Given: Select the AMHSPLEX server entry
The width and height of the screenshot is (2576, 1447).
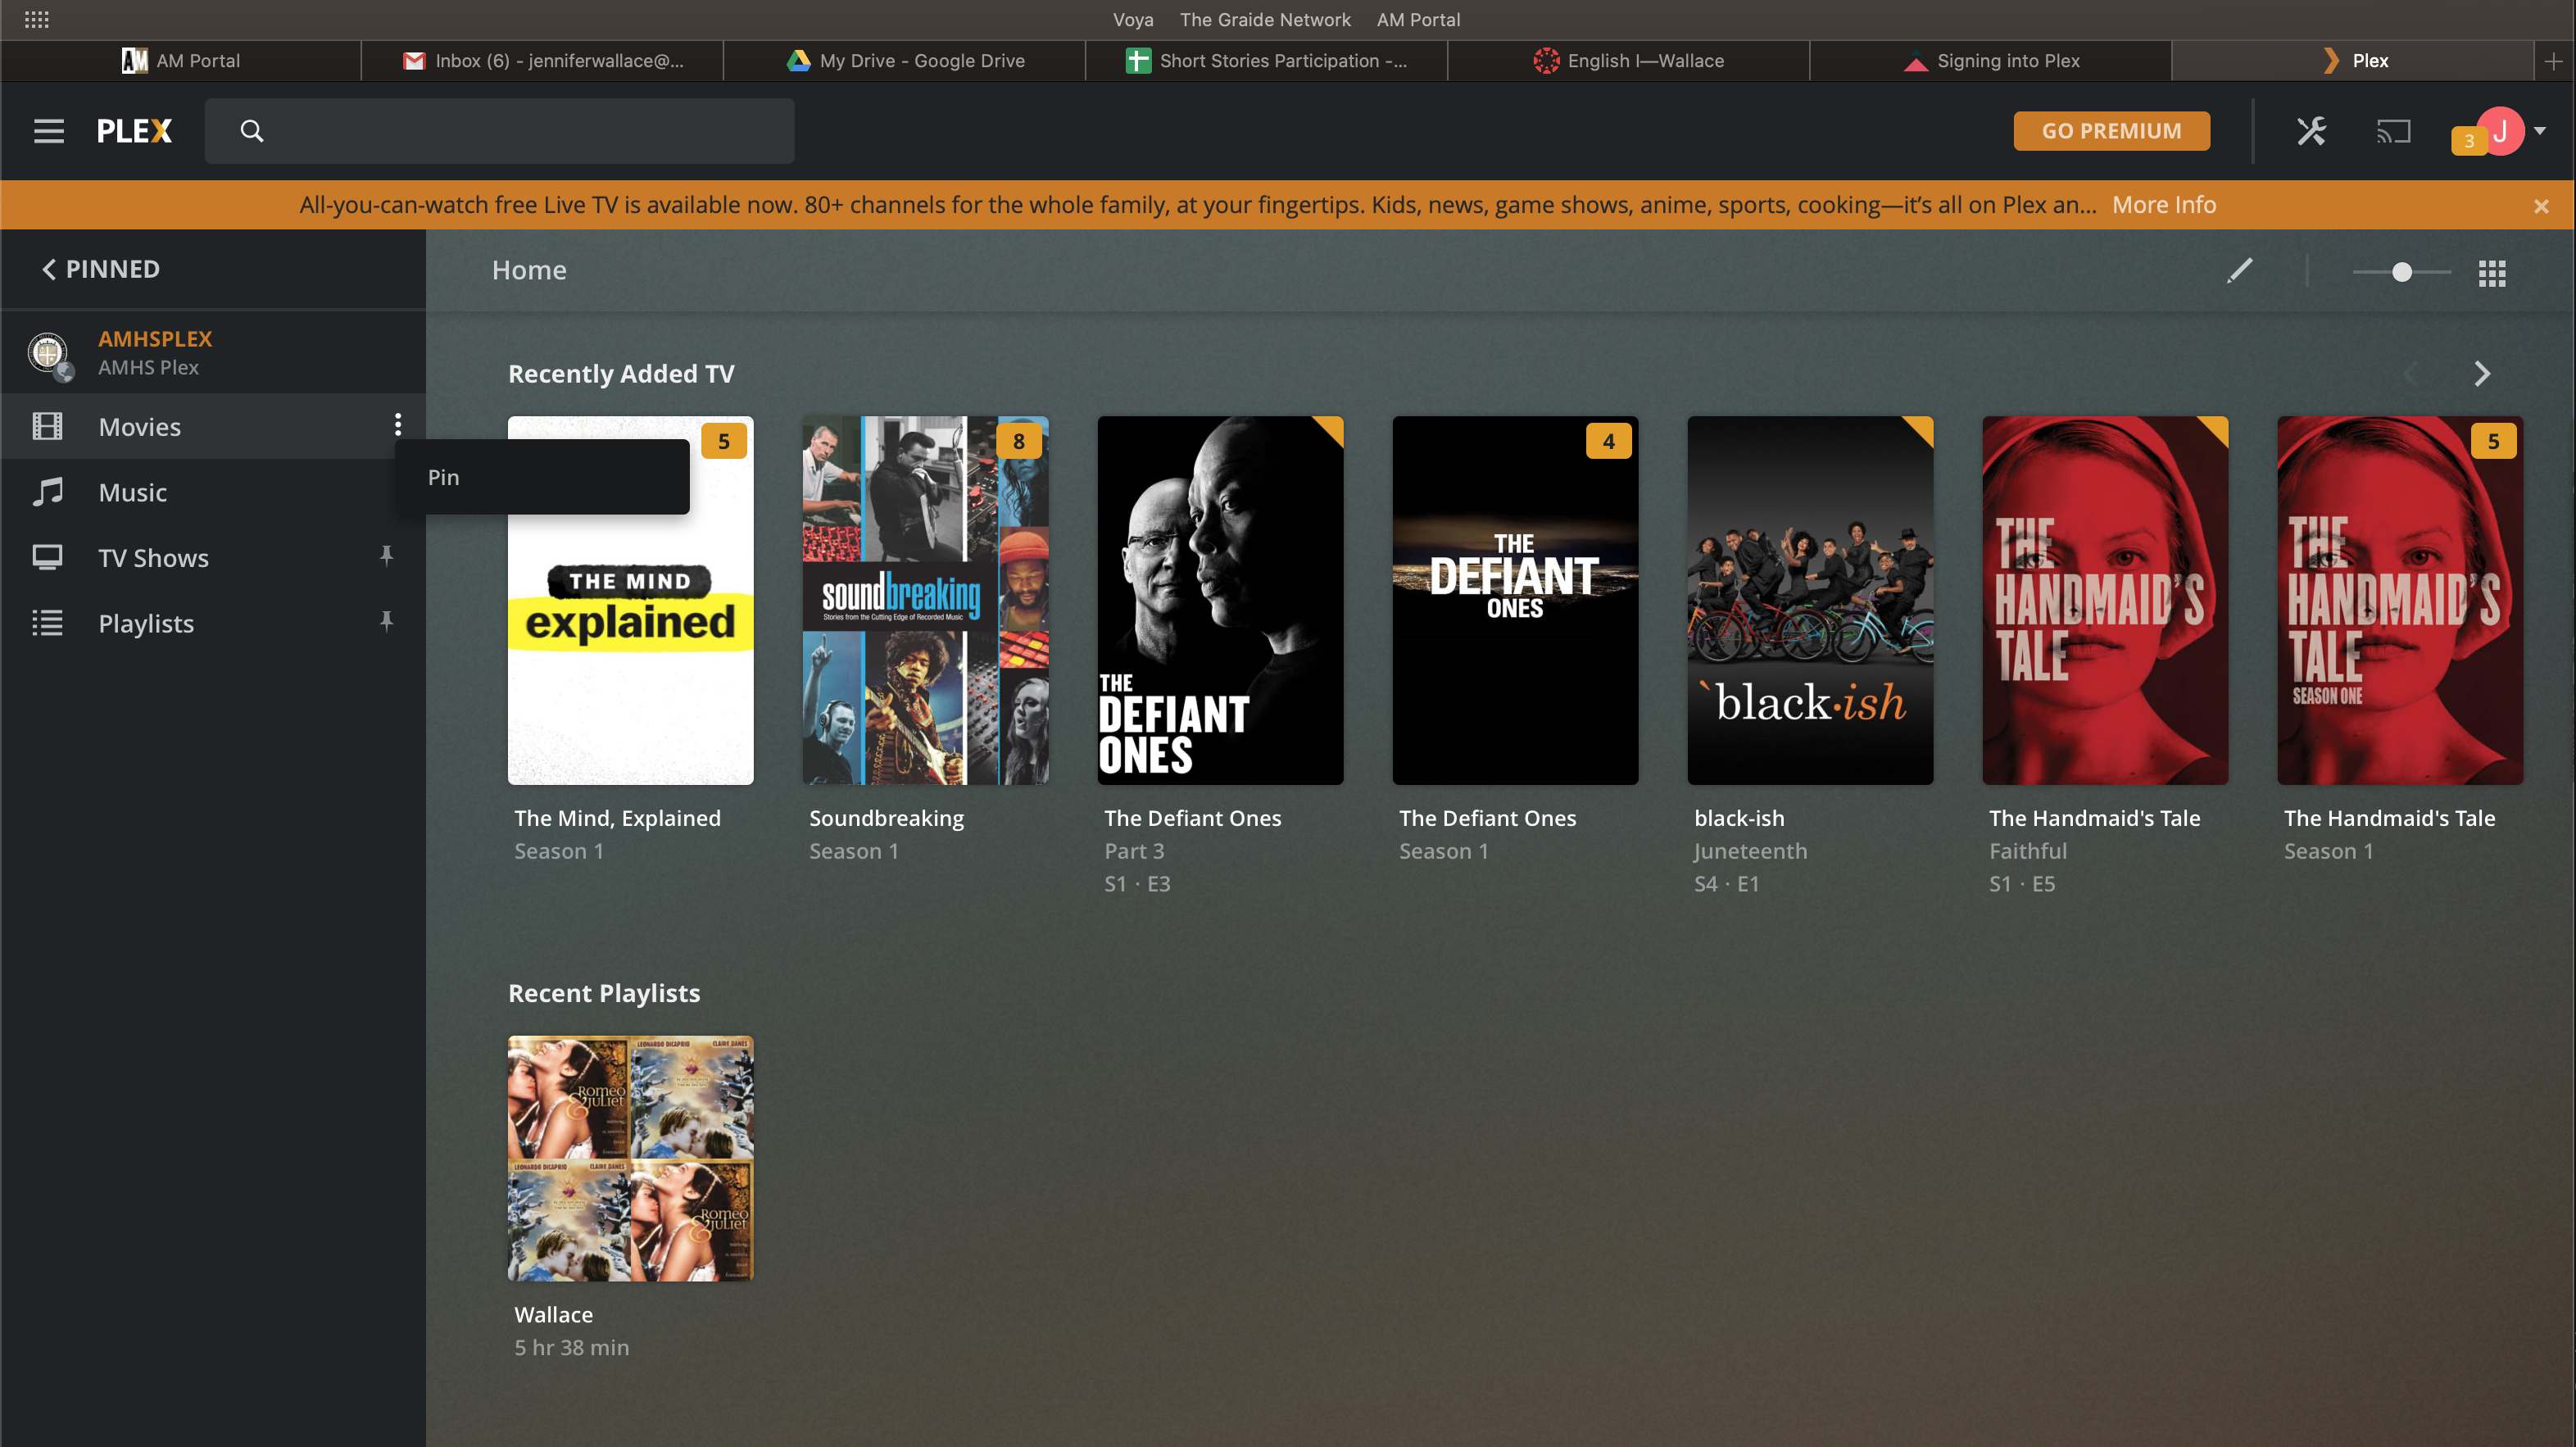Looking at the screenshot, I should click(212, 353).
